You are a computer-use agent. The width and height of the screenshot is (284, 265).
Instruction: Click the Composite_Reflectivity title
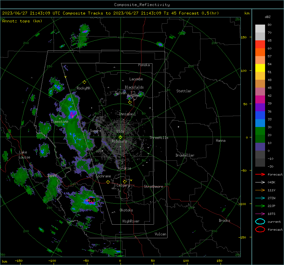coord(142,5)
